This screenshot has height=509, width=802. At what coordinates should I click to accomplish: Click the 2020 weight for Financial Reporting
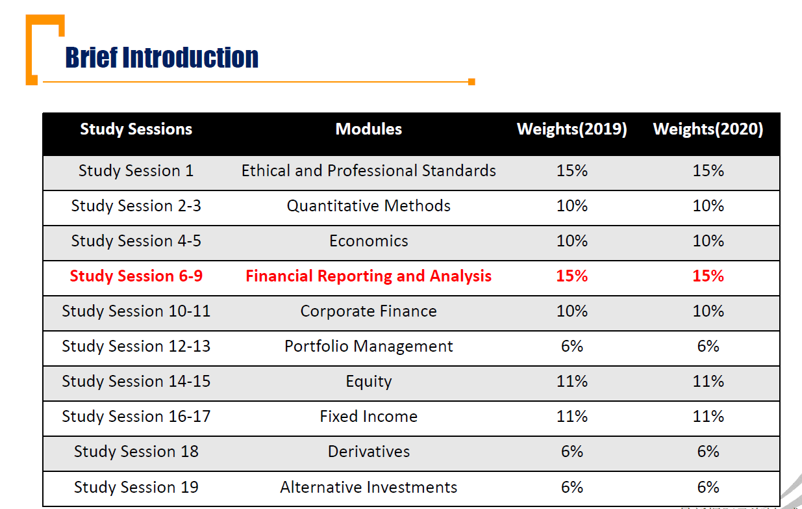(708, 276)
